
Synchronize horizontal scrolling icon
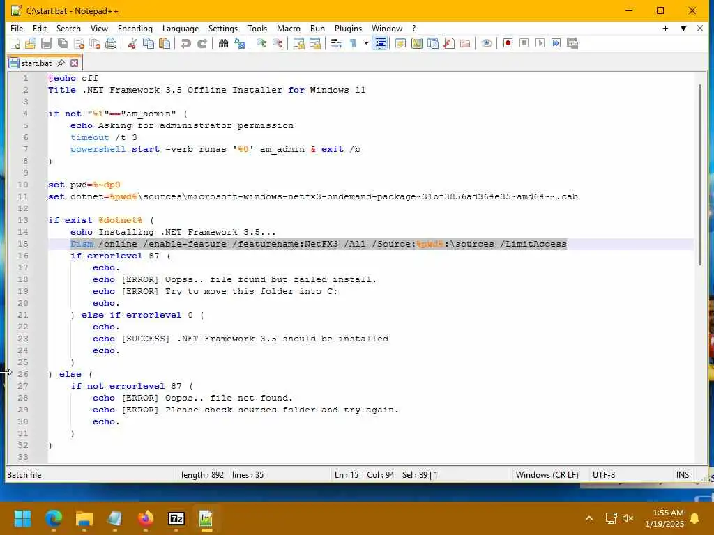coord(314,44)
